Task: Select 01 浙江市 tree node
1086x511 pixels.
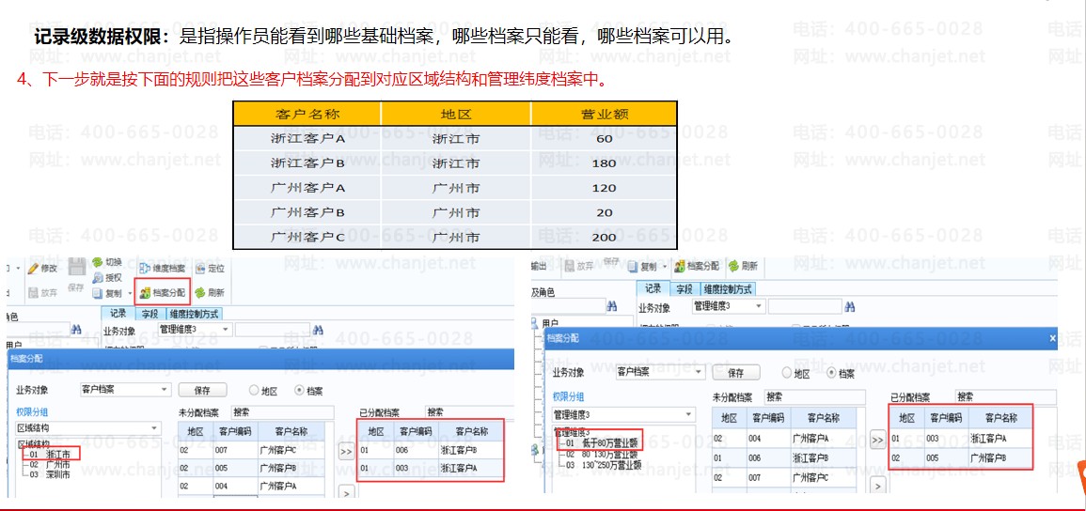Action: (x=51, y=453)
